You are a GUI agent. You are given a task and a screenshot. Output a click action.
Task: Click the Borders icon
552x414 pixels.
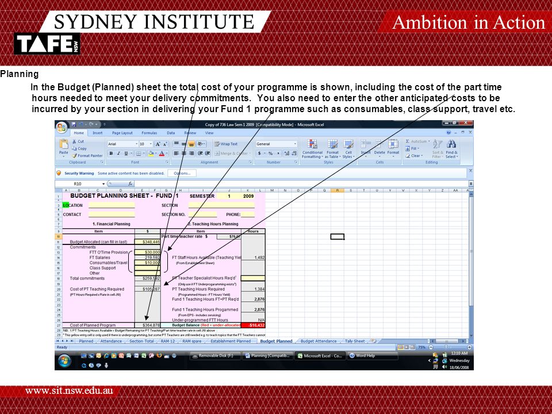pyautogui.click(x=139, y=154)
